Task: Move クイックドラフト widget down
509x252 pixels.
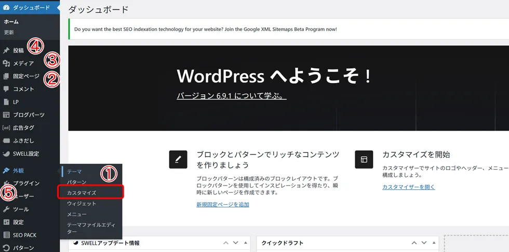Action: coord(424,243)
